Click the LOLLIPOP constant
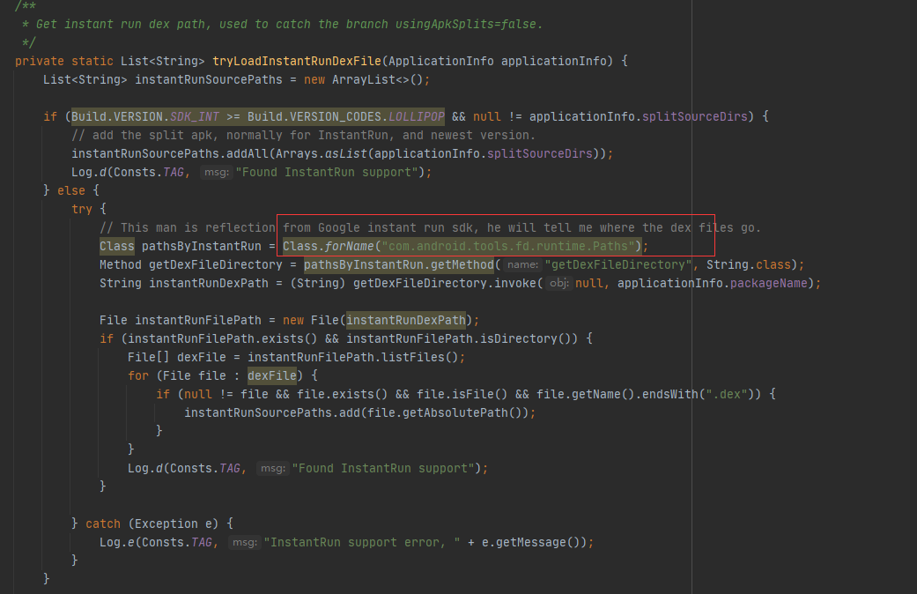Viewport: 917px width, 594px height. coord(417,116)
